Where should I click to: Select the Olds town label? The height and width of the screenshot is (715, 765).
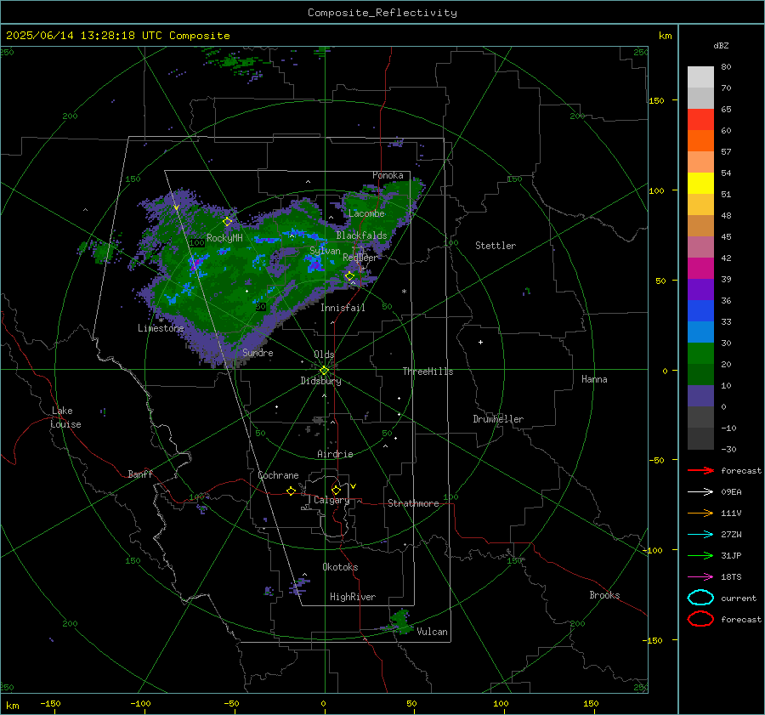coord(324,355)
